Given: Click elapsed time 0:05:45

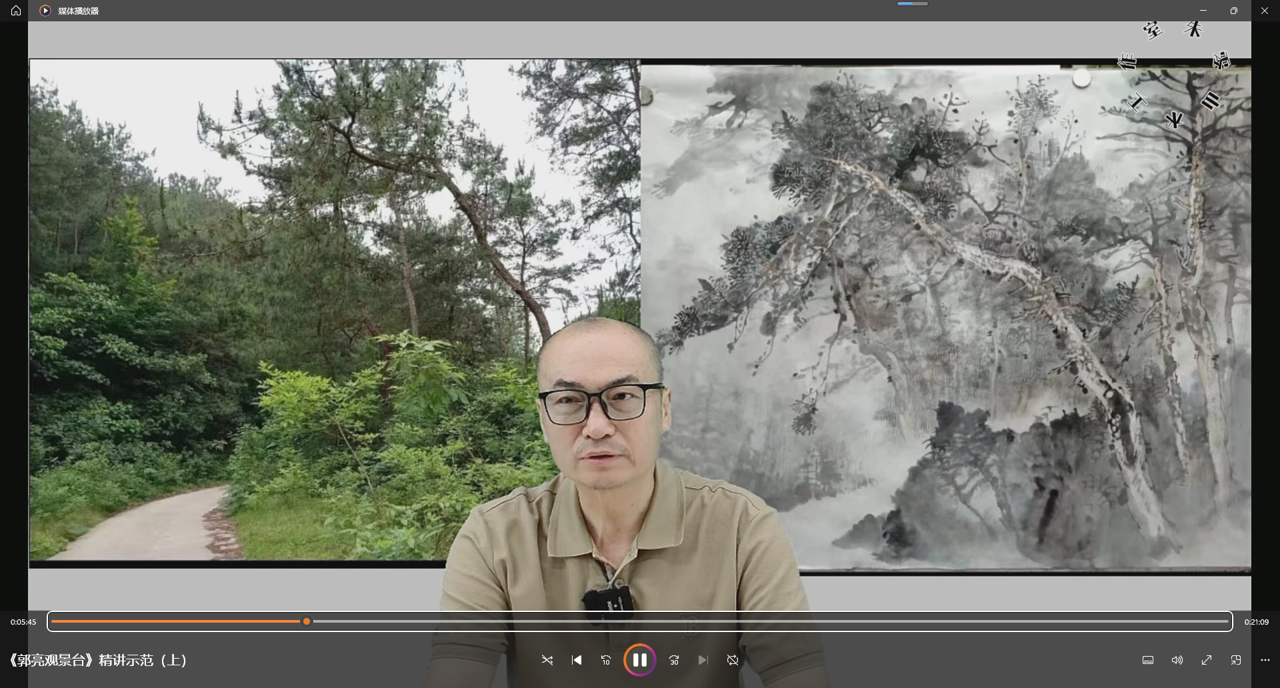Looking at the screenshot, I should (23, 622).
